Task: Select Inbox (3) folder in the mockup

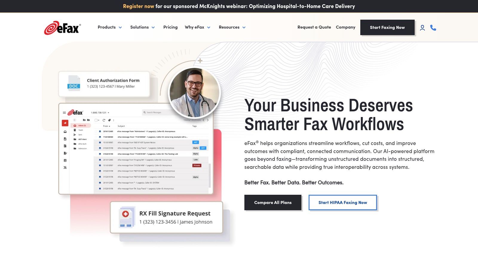Action: point(81,125)
